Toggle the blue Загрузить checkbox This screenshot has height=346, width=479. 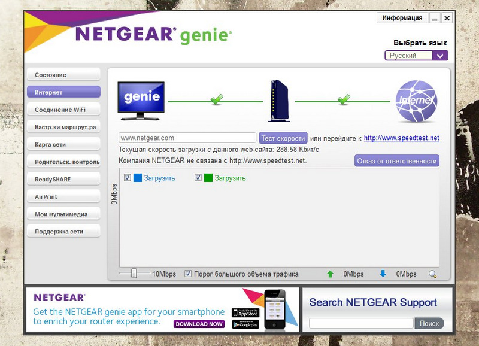click(x=128, y=177)
